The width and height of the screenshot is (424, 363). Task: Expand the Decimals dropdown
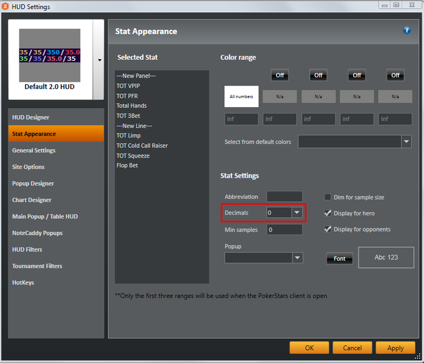(297, 213)
